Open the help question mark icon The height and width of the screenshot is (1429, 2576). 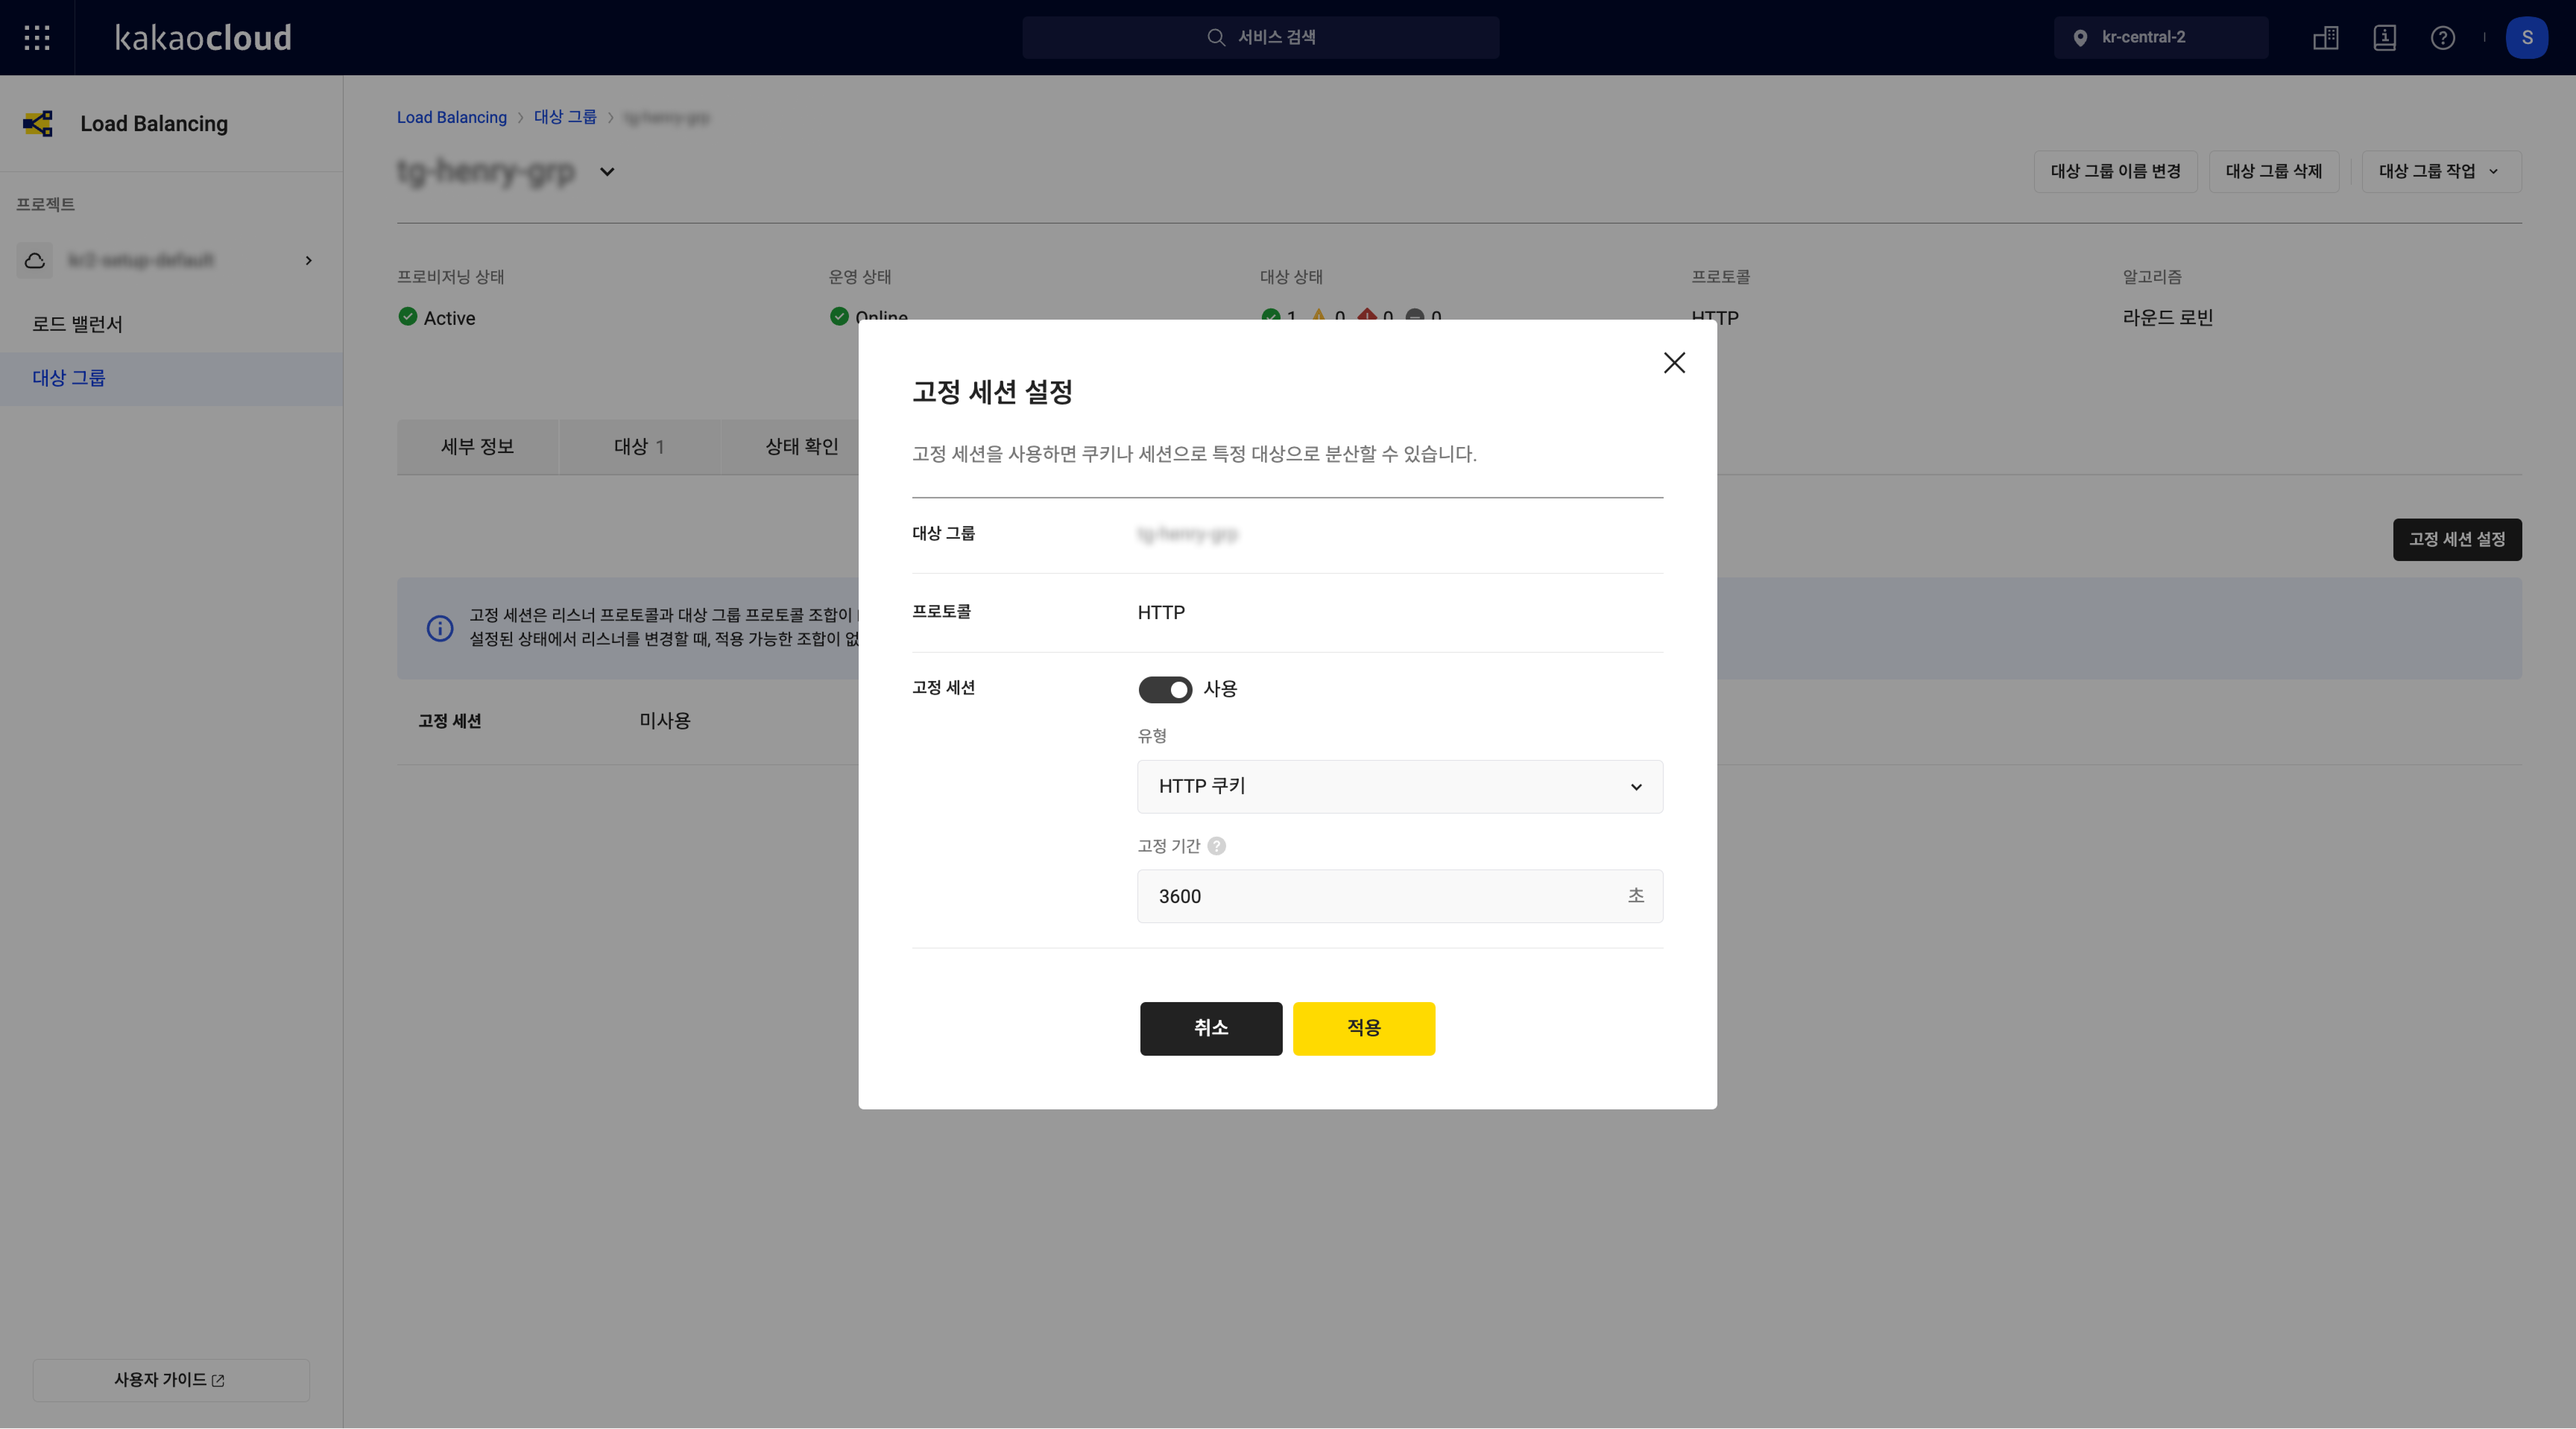click(2443, 38)
